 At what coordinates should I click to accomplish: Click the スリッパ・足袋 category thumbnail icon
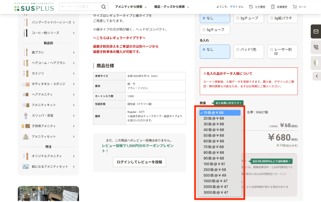tap(26, 116)
